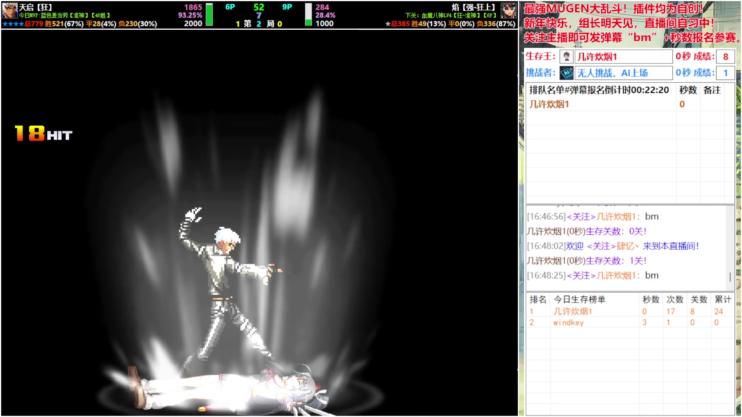This screenshot has width=742, height=417.
Task: Click the 6P label in top HUD
Action: 230,7
